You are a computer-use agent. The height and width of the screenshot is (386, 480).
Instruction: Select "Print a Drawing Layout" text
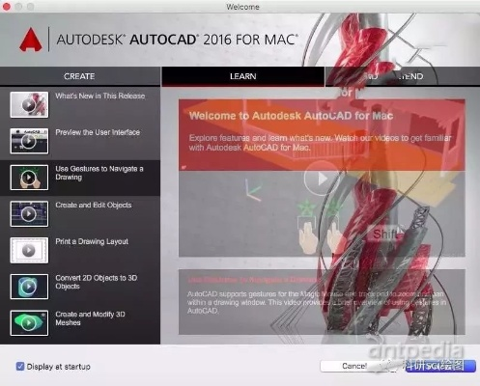click(92, 241)
